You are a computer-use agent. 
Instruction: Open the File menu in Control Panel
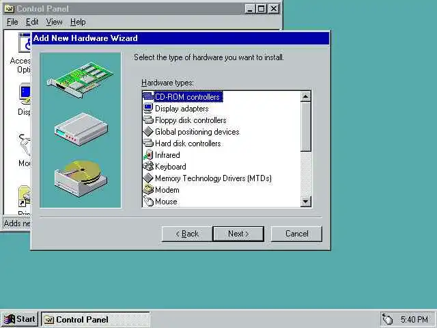pos(12,22)
